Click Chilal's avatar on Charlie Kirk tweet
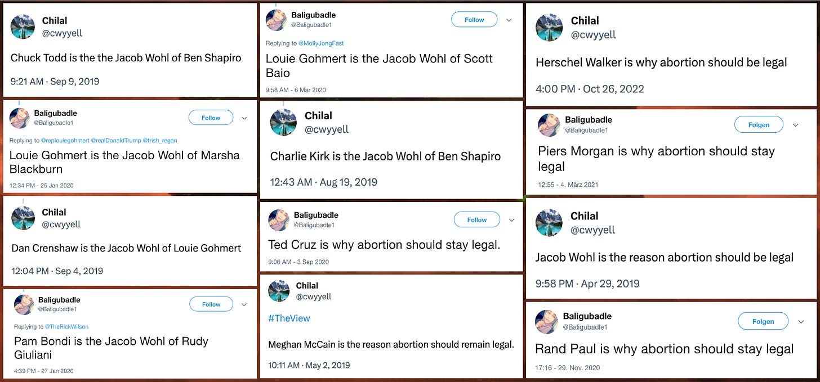Image resolution: width=820 pixels, height=382 pixels. click(x=284, y=122)
